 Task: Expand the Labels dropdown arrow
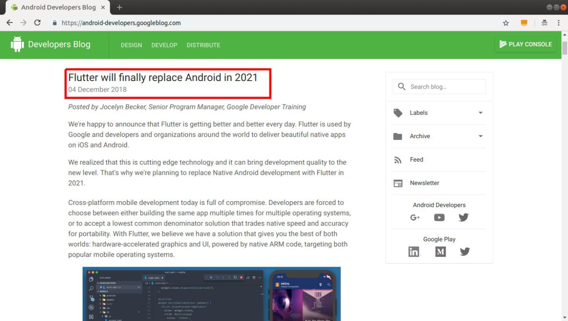(x=481, y=113)
